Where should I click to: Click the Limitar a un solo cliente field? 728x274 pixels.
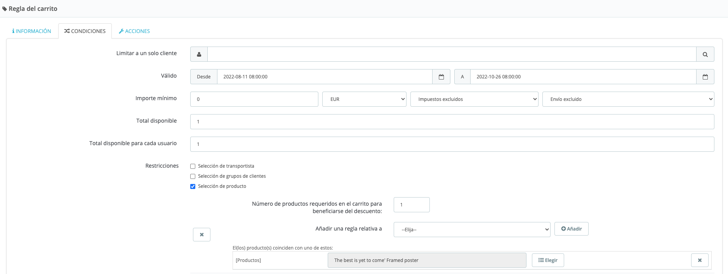pyautogui.click(x=452, y=54)
